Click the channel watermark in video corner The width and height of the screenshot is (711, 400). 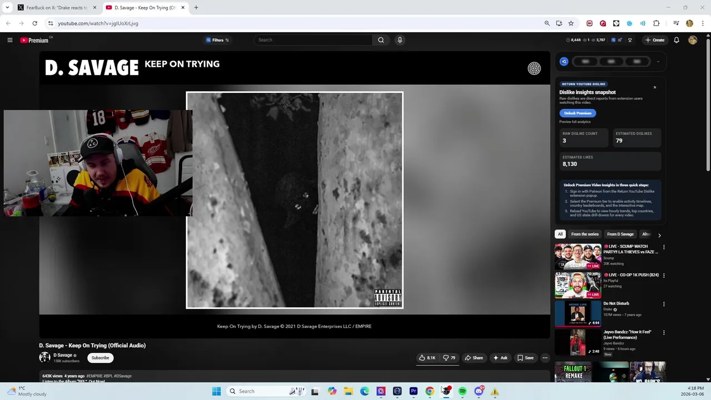pos(534,68)
